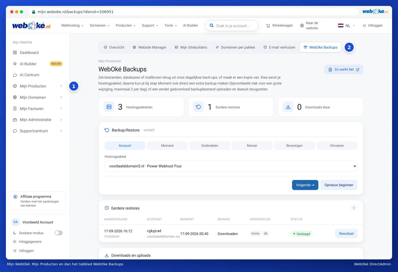
Task: Expand Supportcentrum chevron
Action: (x=61, y=131)
